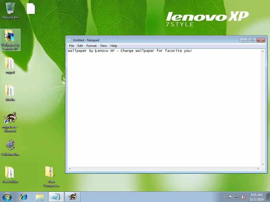Select the blank unnamed file on desktop
Screen dimensions: 270x202
point(31,9)
